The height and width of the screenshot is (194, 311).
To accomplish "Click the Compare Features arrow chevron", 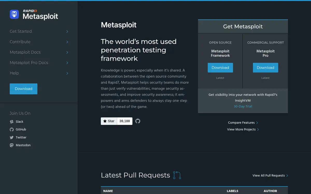I will coord(257,123).
